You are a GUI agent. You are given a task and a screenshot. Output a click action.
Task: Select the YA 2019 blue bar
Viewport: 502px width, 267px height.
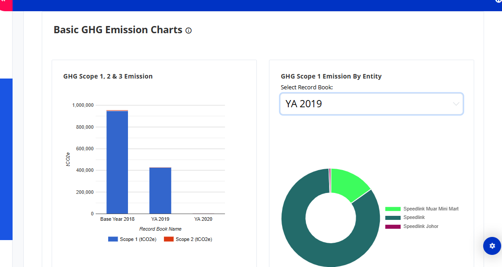coord(160,190)
